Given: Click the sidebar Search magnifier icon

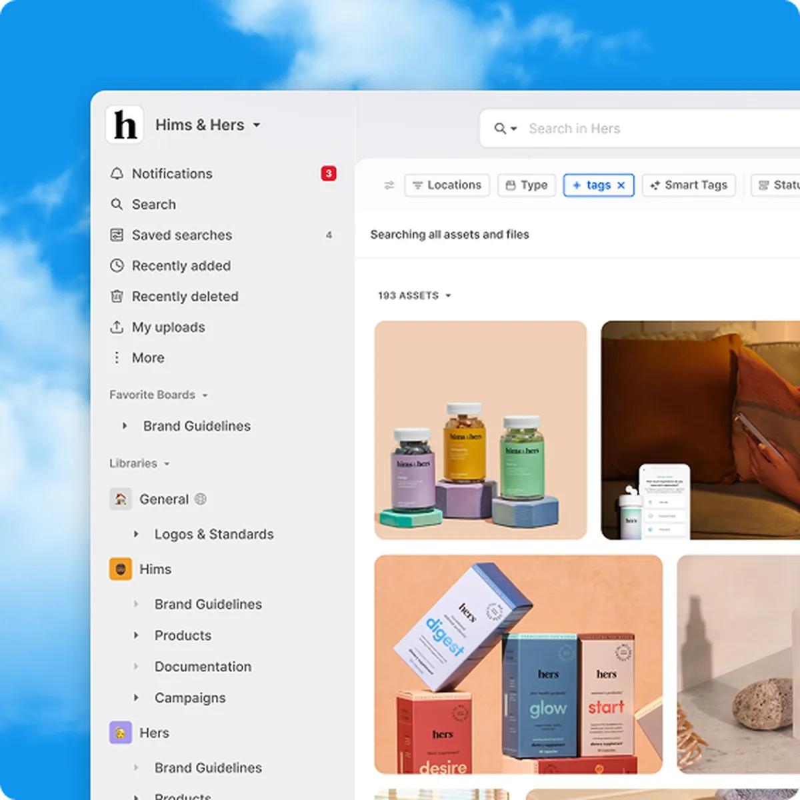Looking at the screenshot, I should pyautogui.click(x=117, y=204).
